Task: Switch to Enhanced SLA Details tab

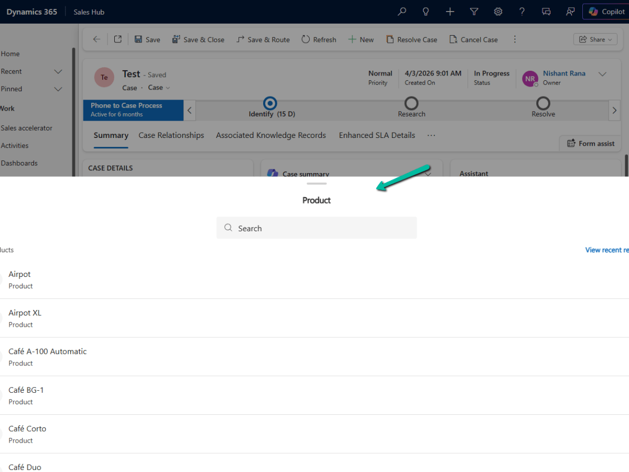Action: coord(377,135)
